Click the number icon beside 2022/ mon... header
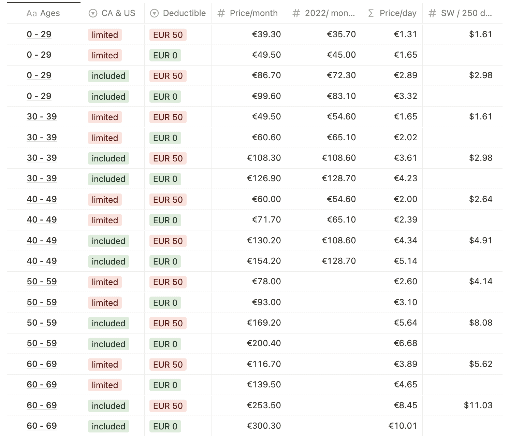 tap(296, 13)
